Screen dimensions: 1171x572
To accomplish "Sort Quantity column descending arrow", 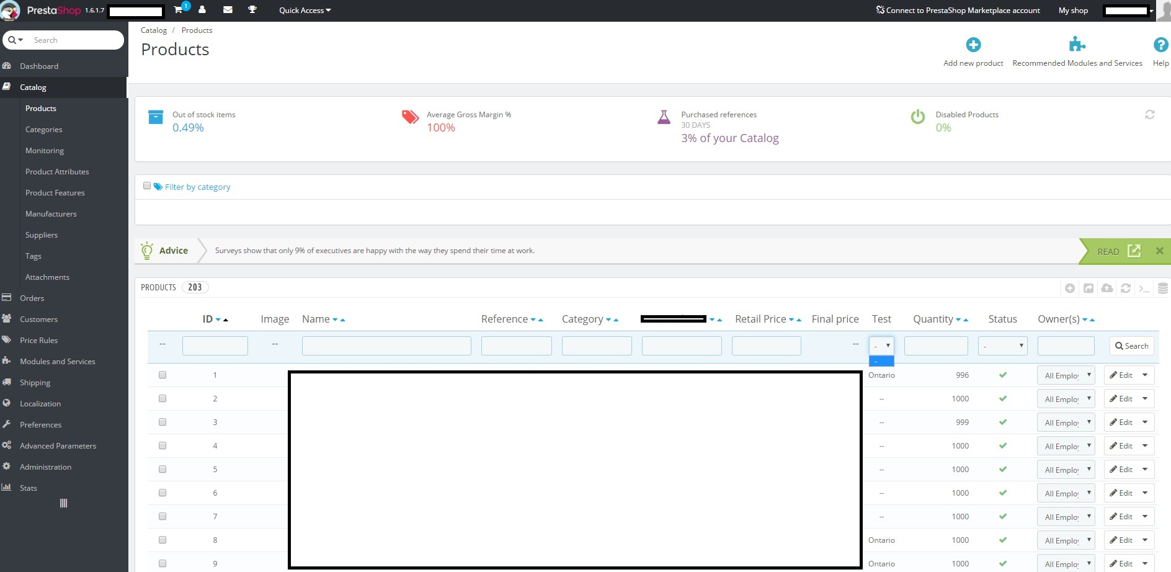I will (958, 320).
